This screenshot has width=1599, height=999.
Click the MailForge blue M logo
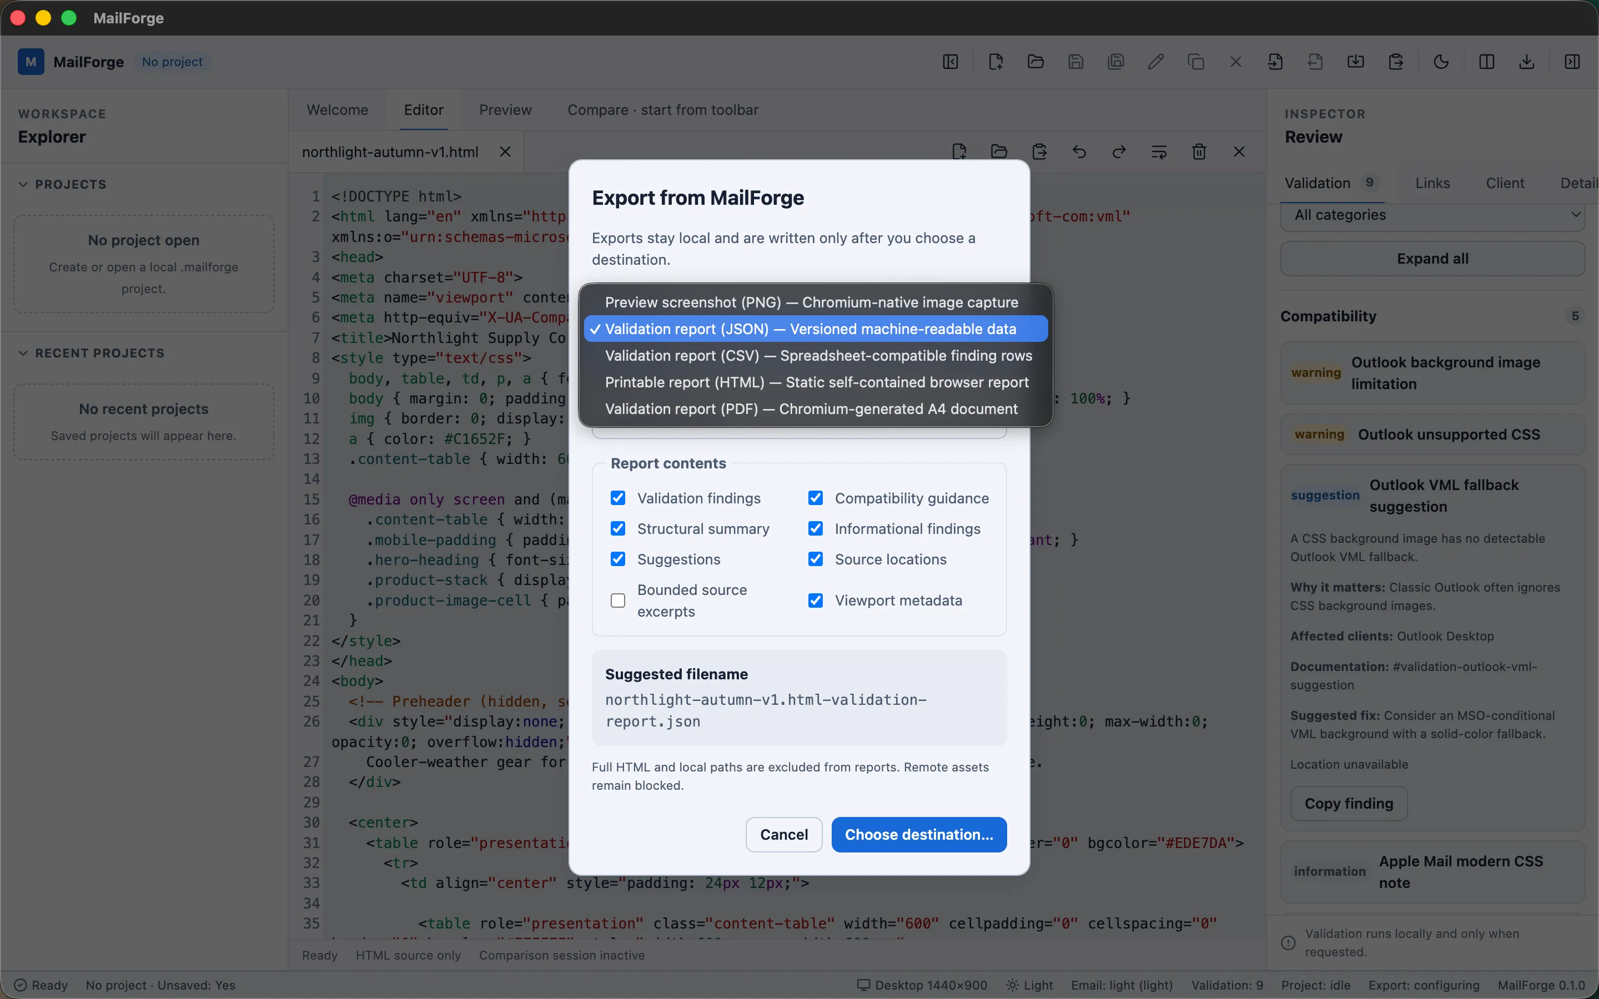point(31,62)
